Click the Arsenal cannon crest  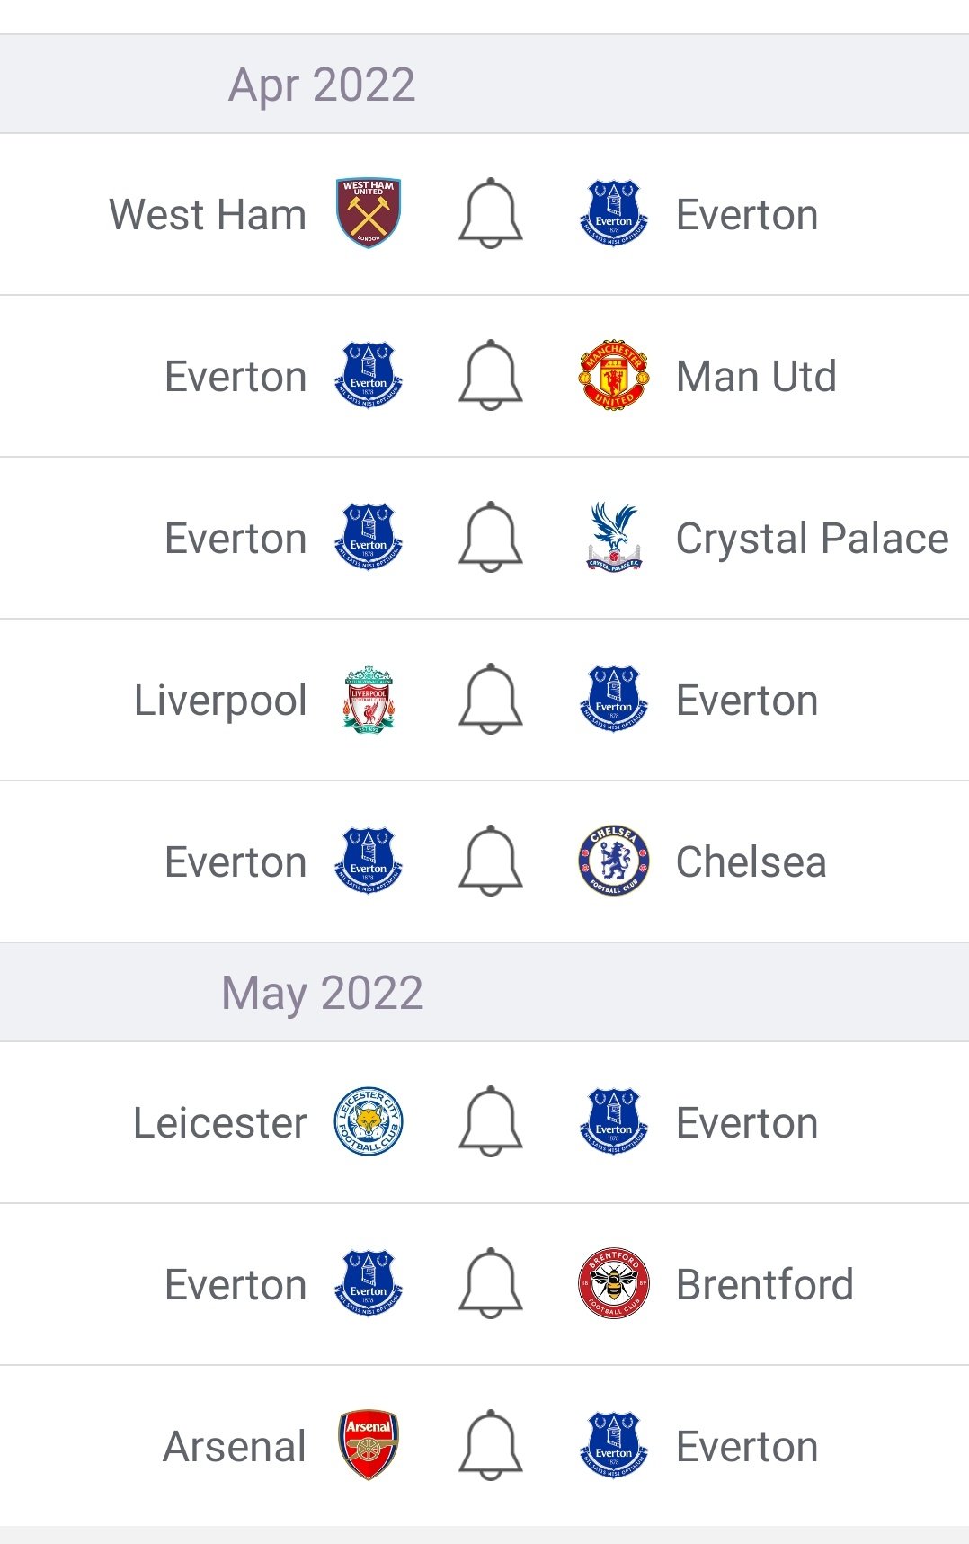(369, 1445)
